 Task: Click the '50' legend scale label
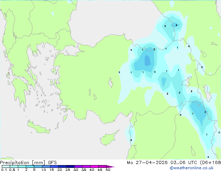click(108, 170)
